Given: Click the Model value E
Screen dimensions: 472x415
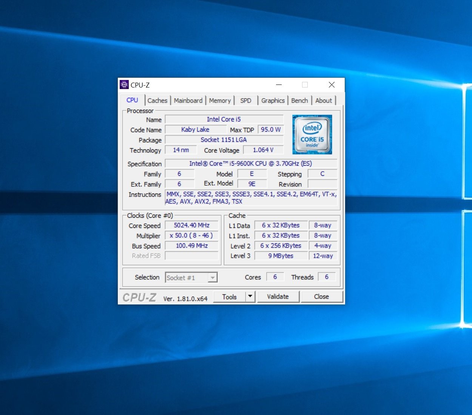Looking at the screenshot, I should point(252,174).
